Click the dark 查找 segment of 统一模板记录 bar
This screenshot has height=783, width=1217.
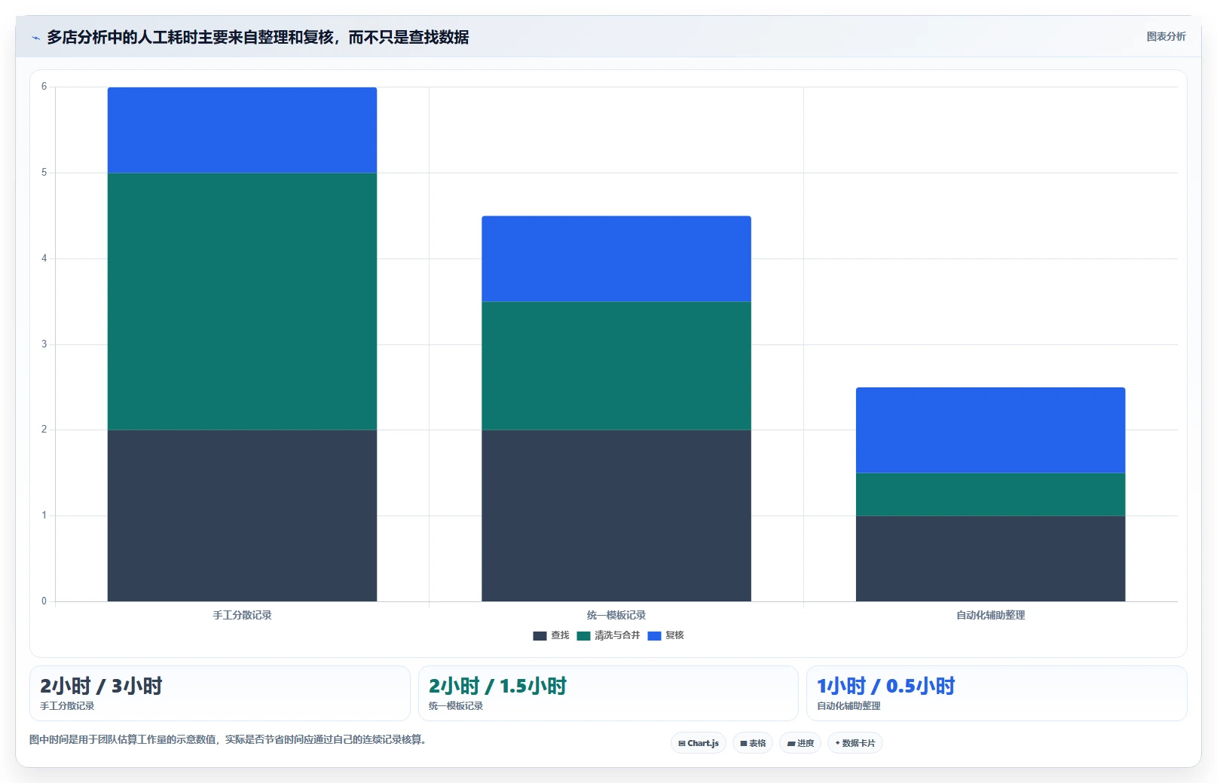point(616,515)
